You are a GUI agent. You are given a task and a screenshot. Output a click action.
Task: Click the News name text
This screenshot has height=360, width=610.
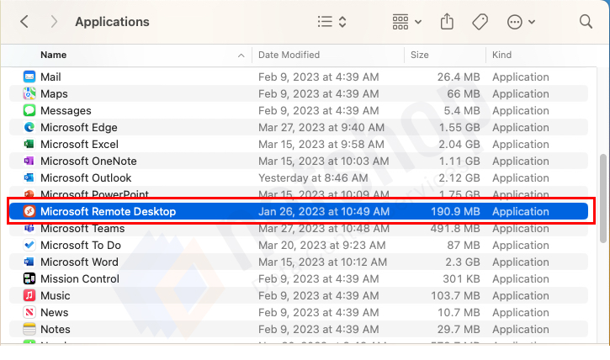point(55,312)
